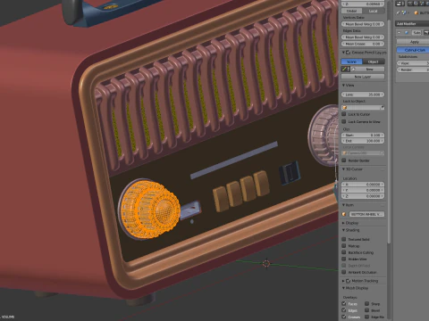Click the object cube icon beside the item name field
Image resolution: width=429 pixels, height=321 pixels.
coord(344,214)
